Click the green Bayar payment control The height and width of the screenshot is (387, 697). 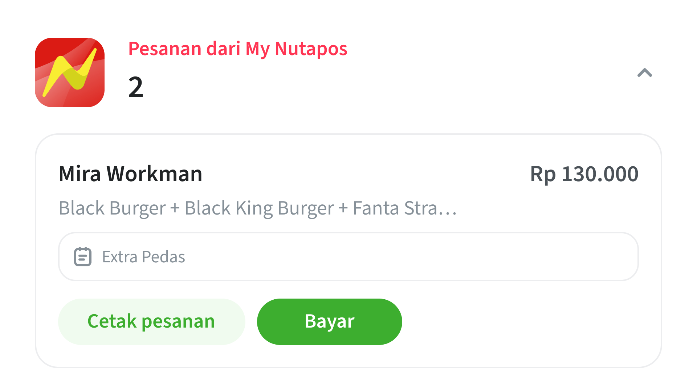(329, 321)
